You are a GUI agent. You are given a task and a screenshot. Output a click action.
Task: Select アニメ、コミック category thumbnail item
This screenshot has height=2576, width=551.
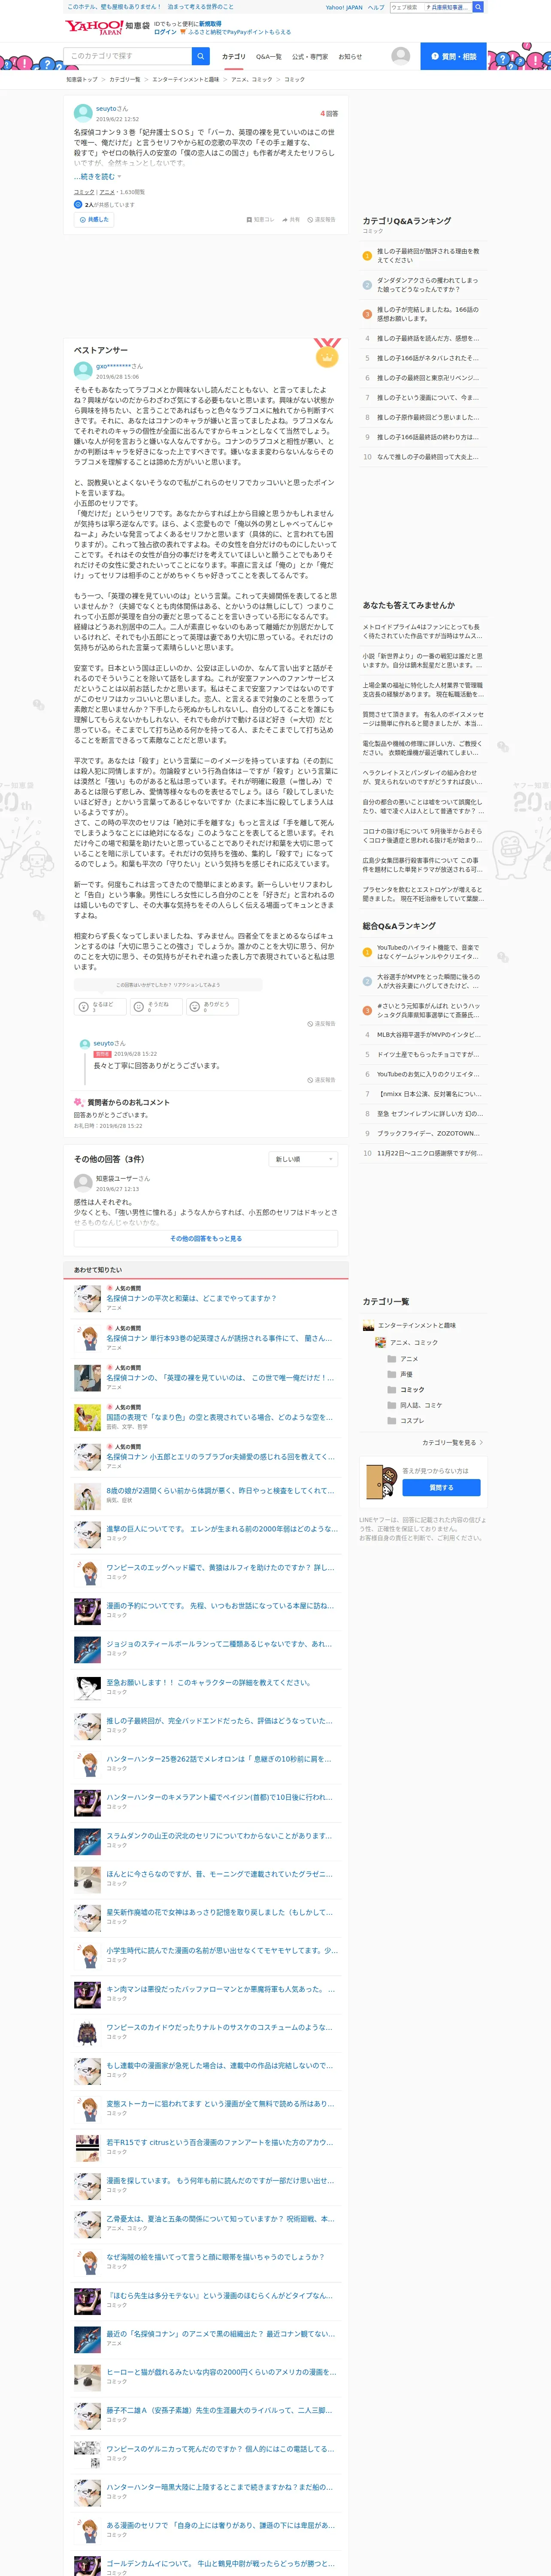380,1342
